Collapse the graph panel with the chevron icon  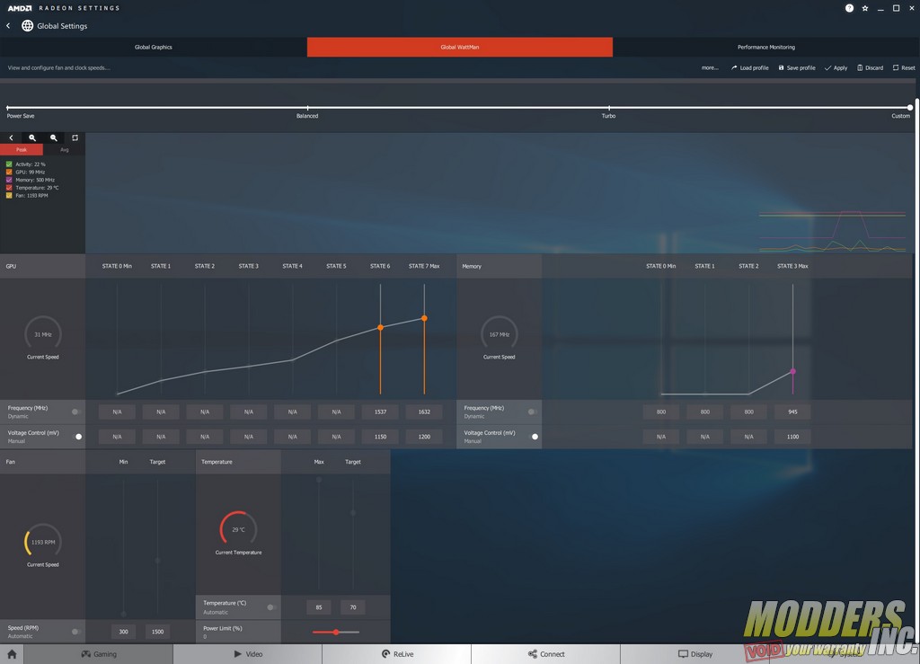11,137
